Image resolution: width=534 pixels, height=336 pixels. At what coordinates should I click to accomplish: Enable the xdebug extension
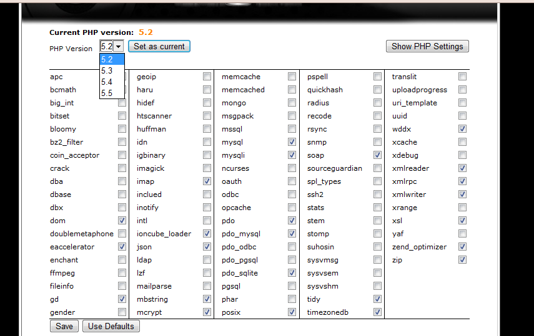click(x=462, y=155)
